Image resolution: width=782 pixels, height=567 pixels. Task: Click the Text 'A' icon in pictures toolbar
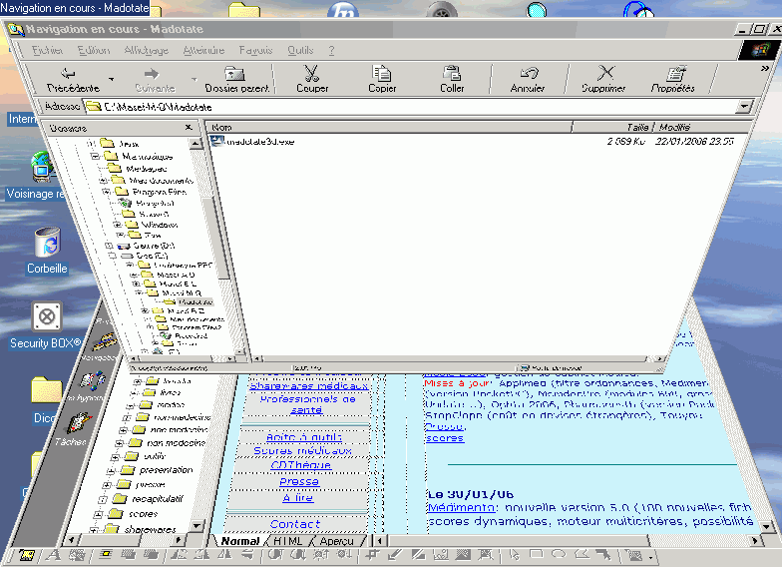click(54, 555)
